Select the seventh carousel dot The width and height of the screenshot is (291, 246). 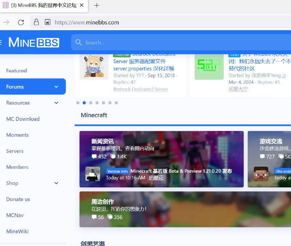pyautogui.click(x=116, y=103)
